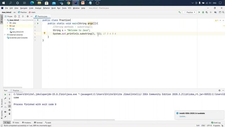The height and width of the screenshot is (127, 225).
Task: Click the Build Project hammer icon
Action: coord(180,12)
